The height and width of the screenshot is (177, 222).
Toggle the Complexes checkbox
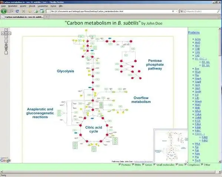pos(186,164)
